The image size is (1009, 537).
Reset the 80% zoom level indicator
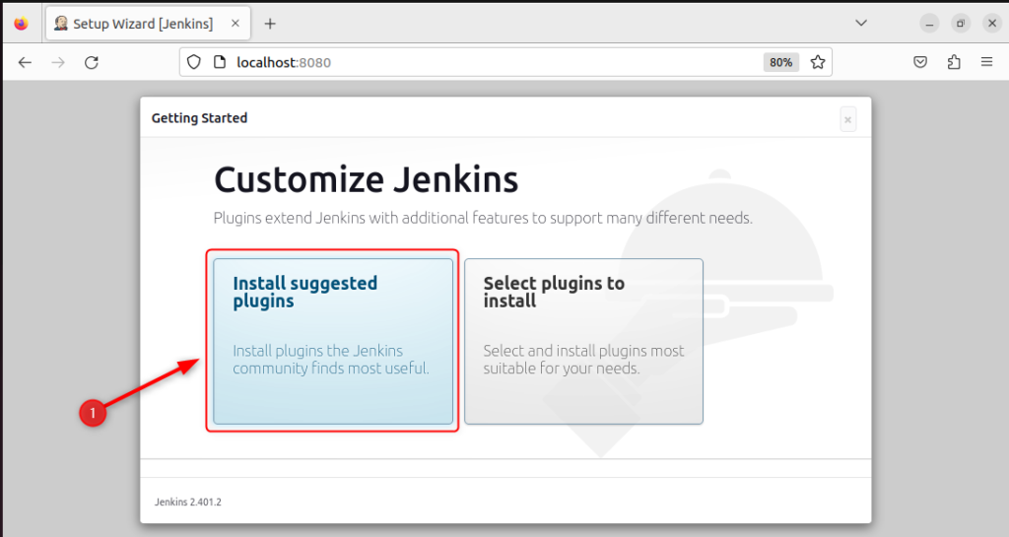[780, 62]
